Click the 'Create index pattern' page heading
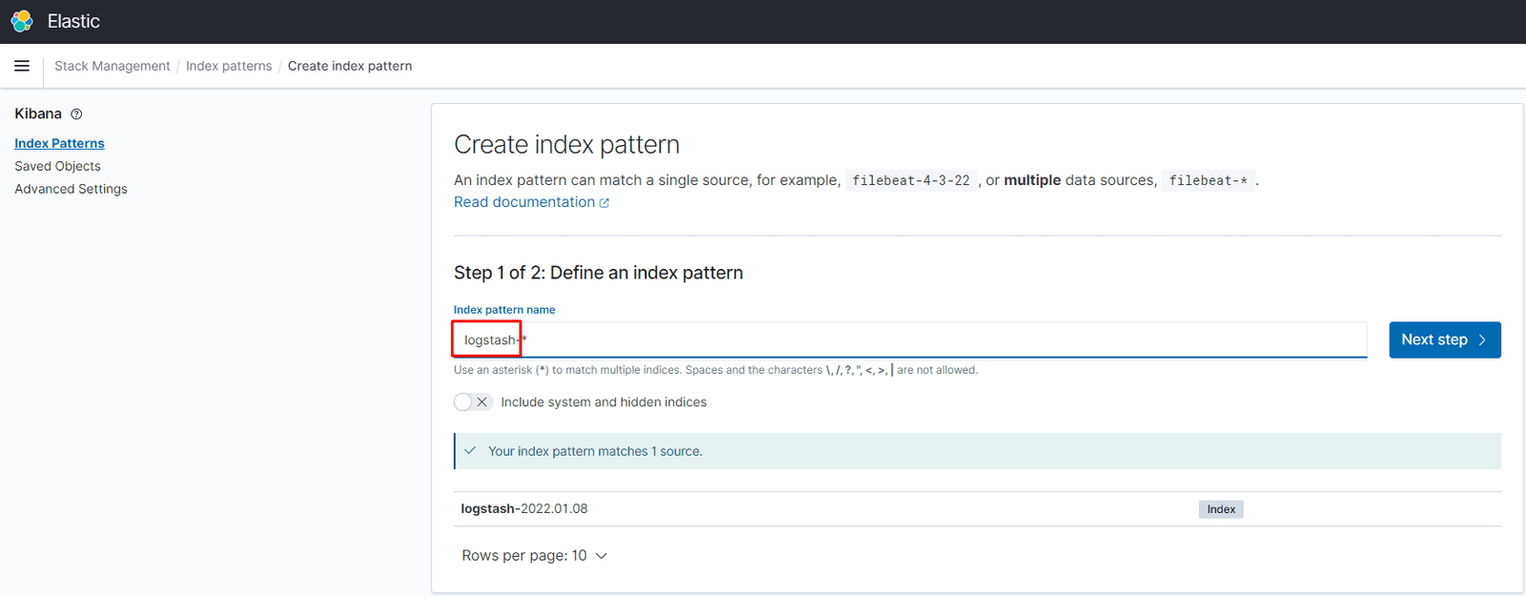 (567, 145)
